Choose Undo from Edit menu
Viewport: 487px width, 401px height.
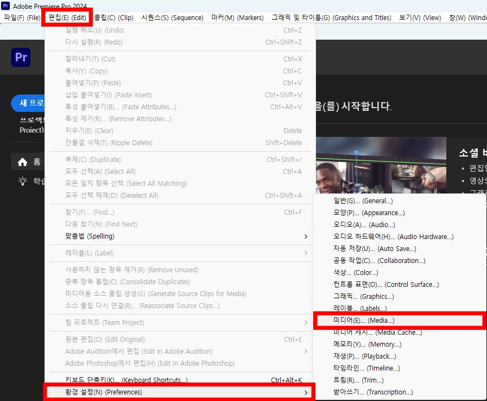coord(180,30)
